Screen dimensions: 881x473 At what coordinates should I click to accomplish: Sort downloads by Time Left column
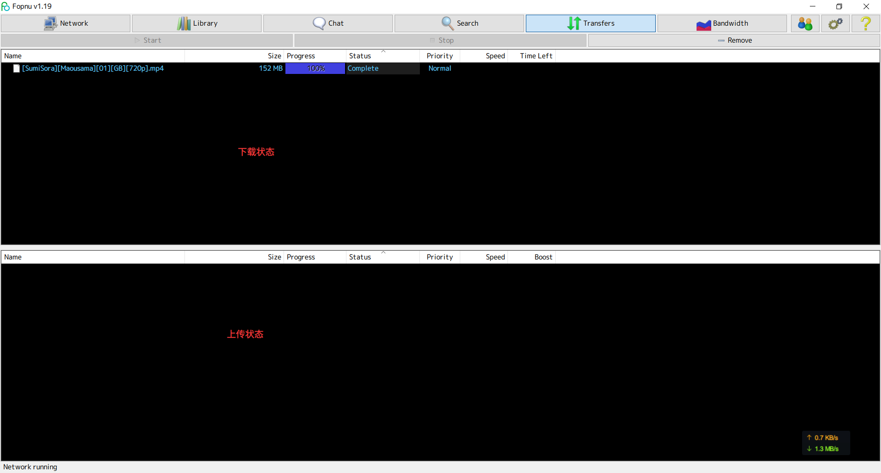[536, 56]
